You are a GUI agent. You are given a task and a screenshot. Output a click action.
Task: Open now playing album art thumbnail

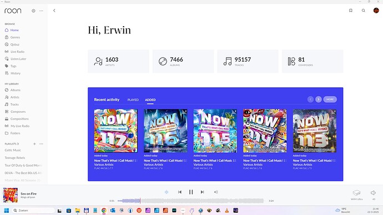point(10,195)
